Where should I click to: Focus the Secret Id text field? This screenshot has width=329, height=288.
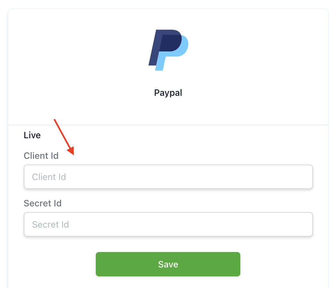point(168,224)
